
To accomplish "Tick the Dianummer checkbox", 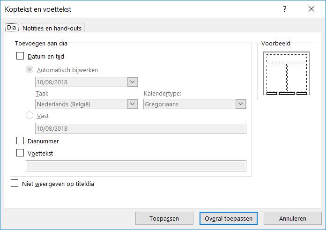I will (20, 141).
